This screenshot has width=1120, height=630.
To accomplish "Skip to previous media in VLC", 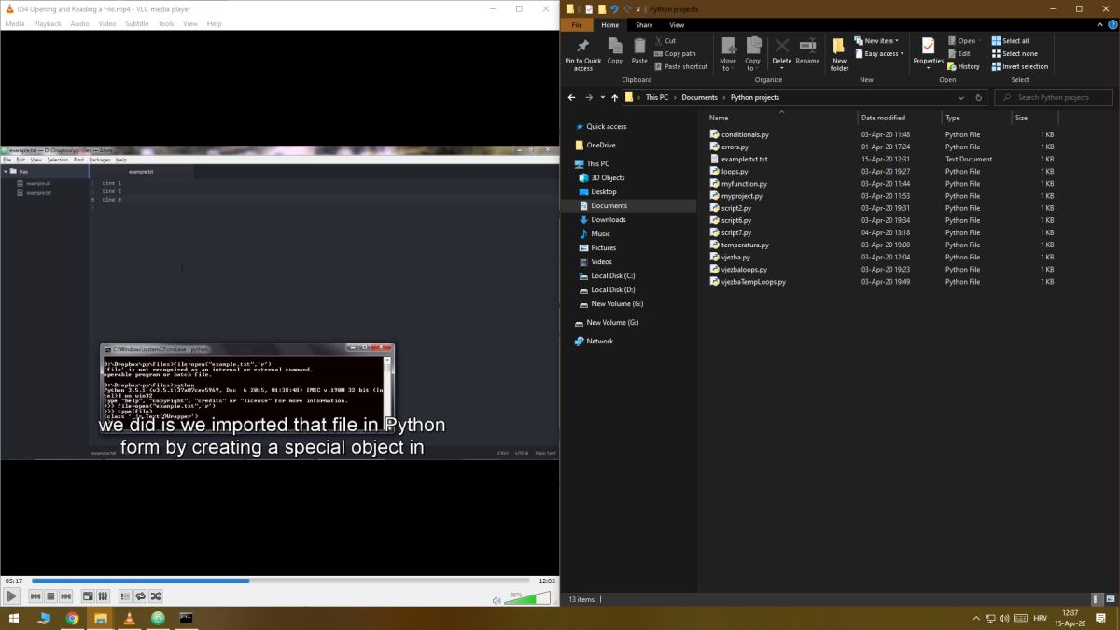I will coord(35,595).
